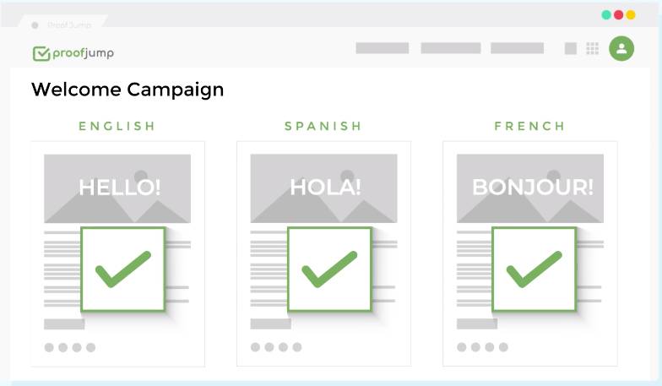This screenshot has height=386, width=662.
Task: Select the FRENCH language heading
Action: tap(530, 126)
